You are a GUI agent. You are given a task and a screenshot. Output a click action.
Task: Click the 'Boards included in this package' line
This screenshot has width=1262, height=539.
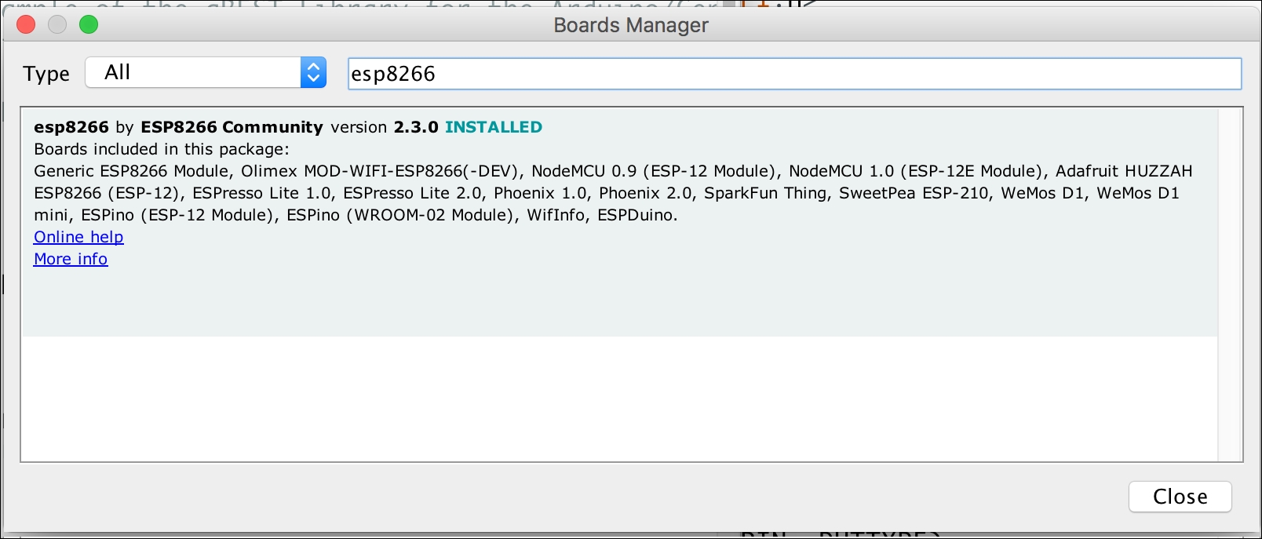(x=162, y=149)
